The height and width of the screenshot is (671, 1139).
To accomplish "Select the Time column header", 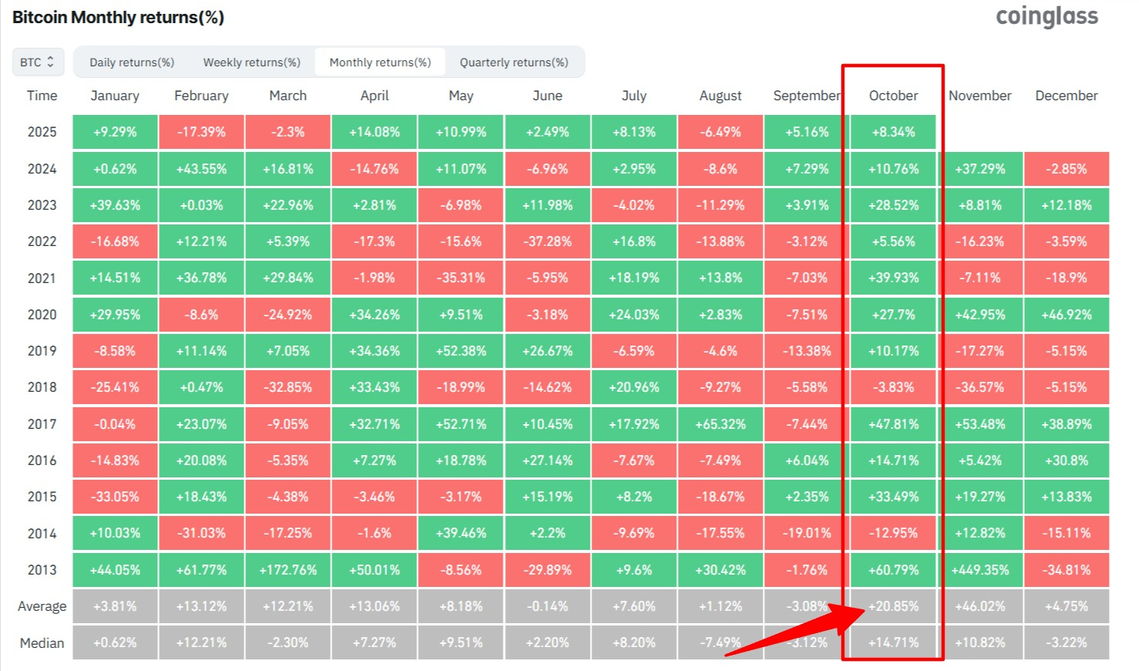I will (x=41, y=96).
